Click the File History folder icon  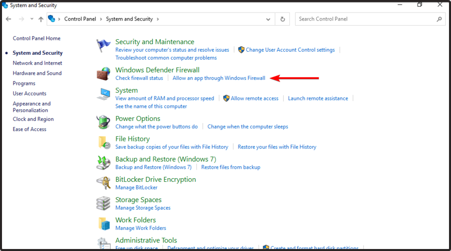coord(104,143)
